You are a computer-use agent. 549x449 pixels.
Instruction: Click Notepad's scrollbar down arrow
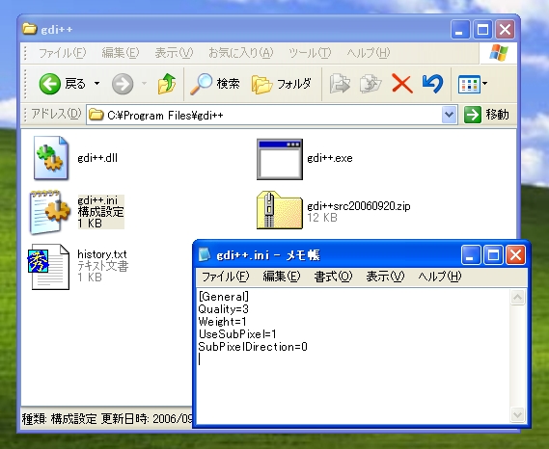pos(517,414)
